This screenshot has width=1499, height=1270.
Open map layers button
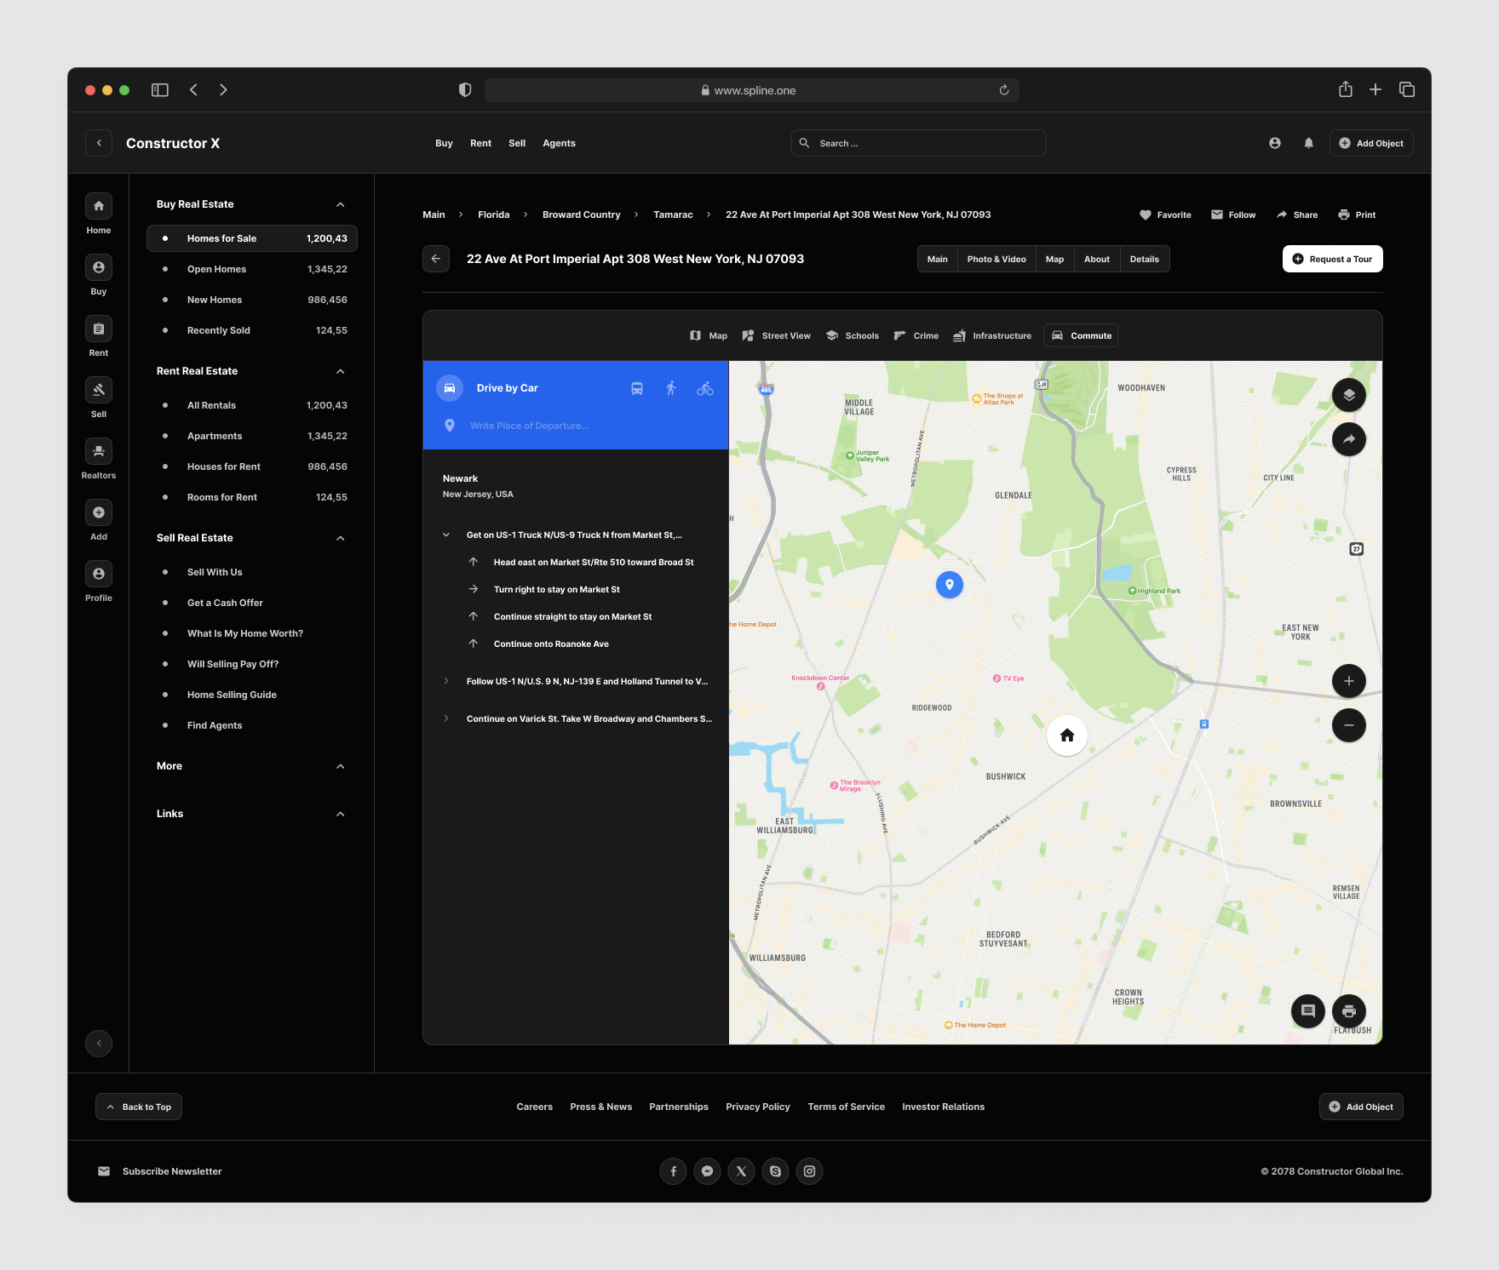(x=1349, y=395)
